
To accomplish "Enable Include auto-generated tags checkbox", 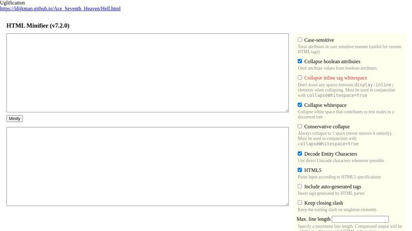I will (x=300, y=186).
